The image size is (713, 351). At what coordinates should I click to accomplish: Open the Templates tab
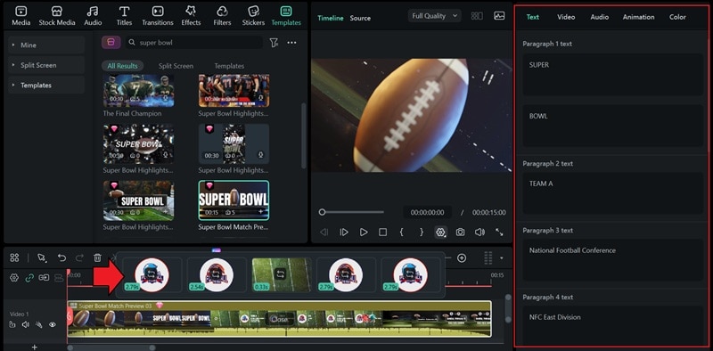[286, 16]
